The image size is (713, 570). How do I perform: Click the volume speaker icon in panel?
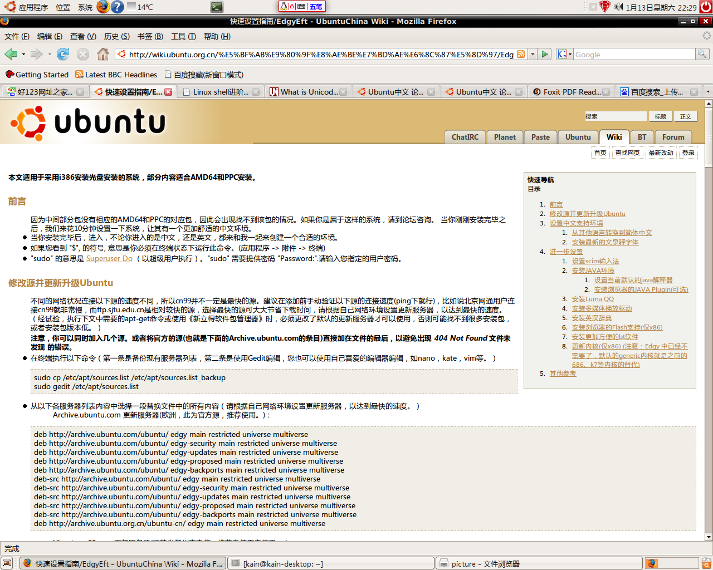(x=618, y=7)
